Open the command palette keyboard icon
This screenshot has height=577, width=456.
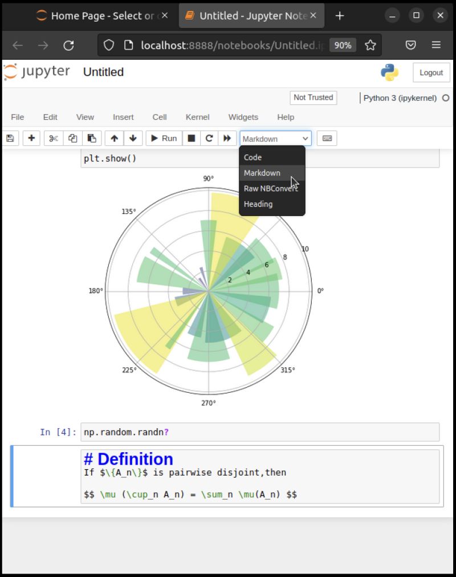tap(327, 138)
